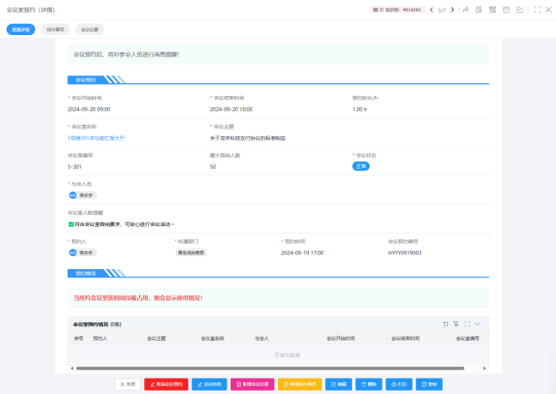
Task: Switch to the 会议纪要 tab
Action: (x=89, y=29)
